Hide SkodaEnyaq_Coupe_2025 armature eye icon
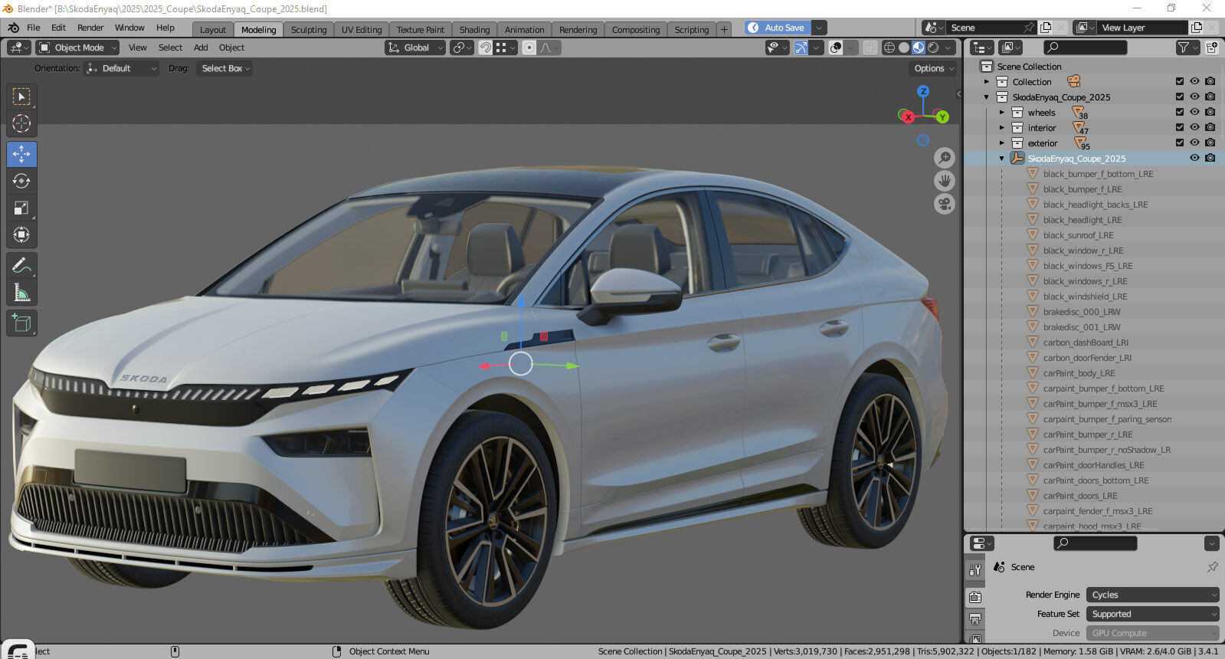The width and height of the screenshot is (1225, 659). (1194, 158)
